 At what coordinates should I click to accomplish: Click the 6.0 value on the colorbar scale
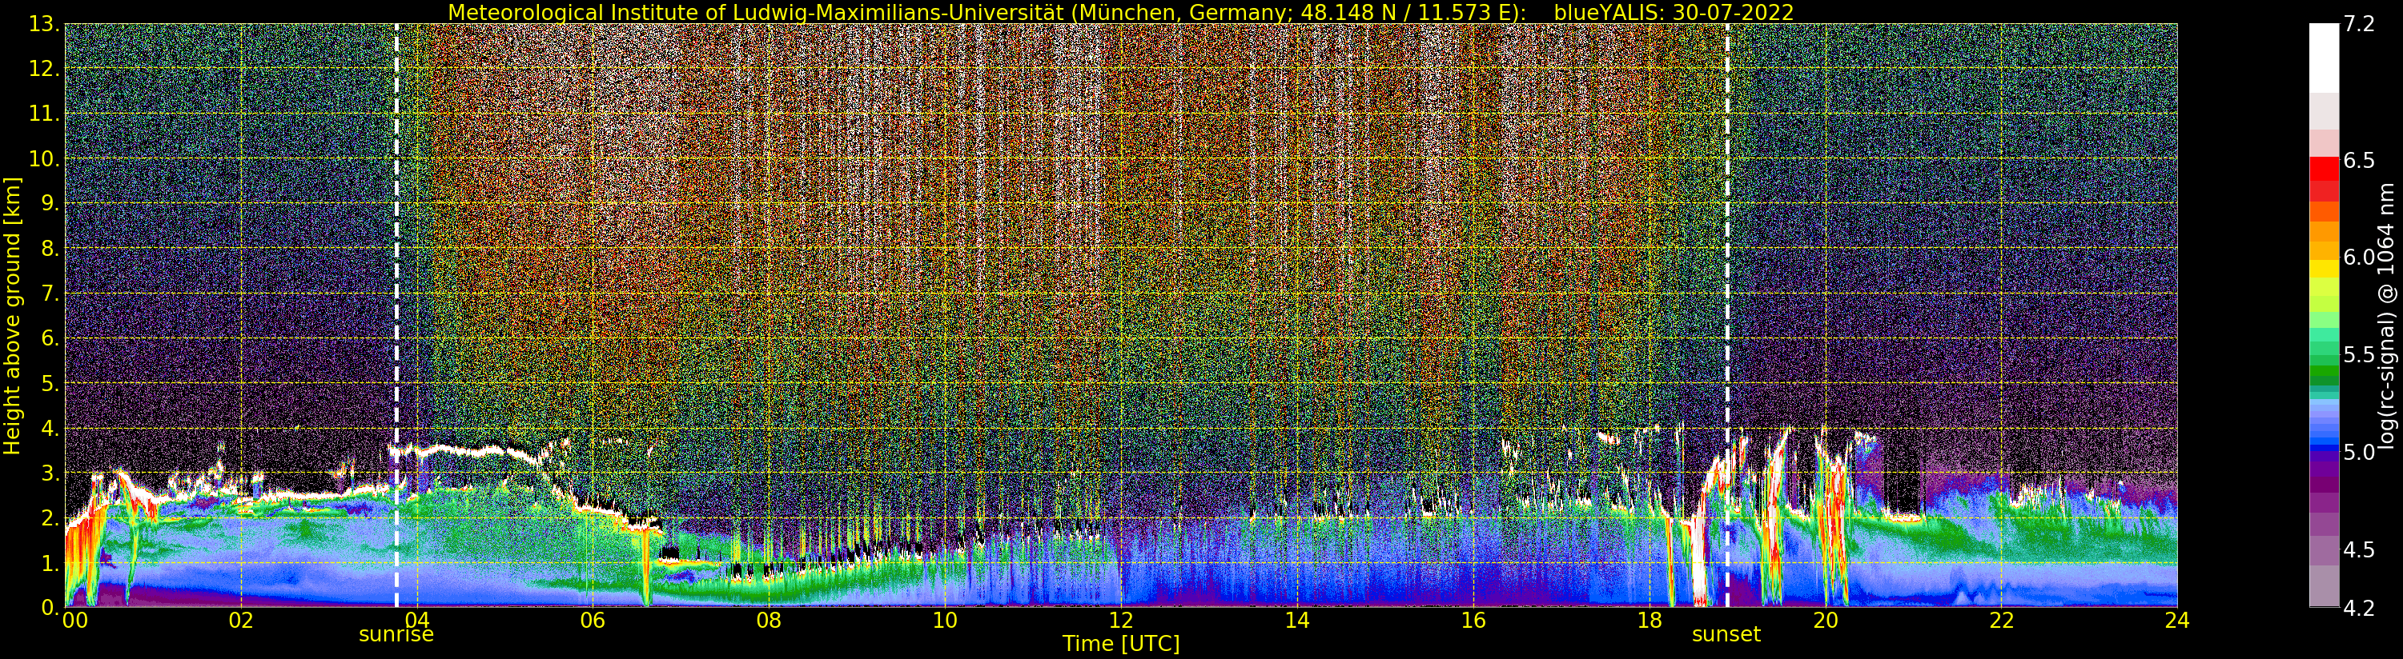2359,258
